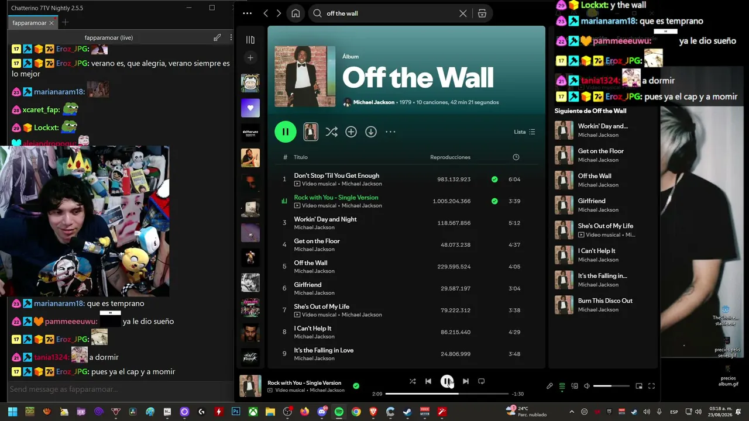Select the Off the Wall track in tracklist

coord(311,263)
